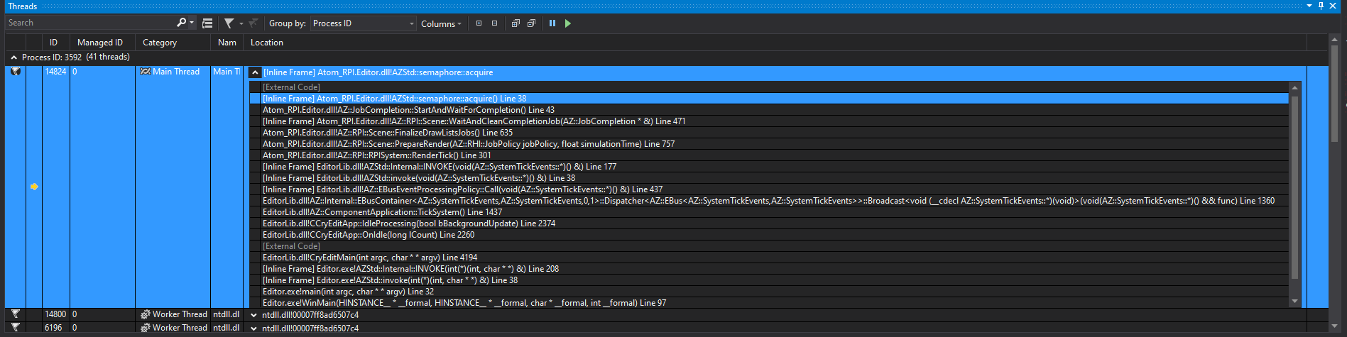Click the Freeze threads pause icon
This screenshot has height=337, width=1347.
(552, 23)
